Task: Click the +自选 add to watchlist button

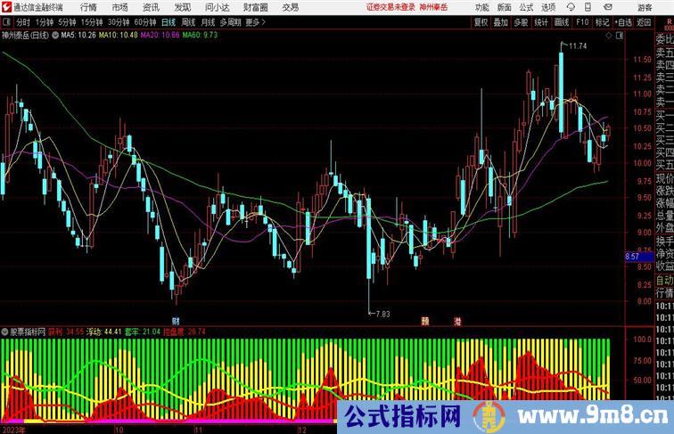Action: coord(623,22)
